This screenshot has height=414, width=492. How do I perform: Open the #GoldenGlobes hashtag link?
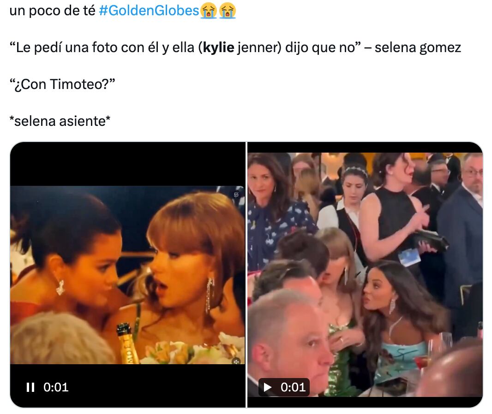(149, 11)
